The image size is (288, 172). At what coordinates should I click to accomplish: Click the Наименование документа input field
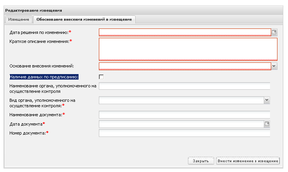click(x=184, y=115)
